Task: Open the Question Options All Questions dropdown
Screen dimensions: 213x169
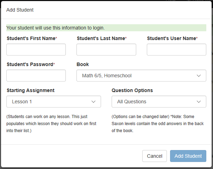Action: click(159, 102)
